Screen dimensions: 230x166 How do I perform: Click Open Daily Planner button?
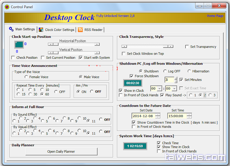(x=61, y=151)
